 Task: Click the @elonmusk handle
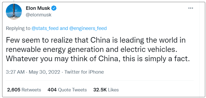click(x=39, y=15)
